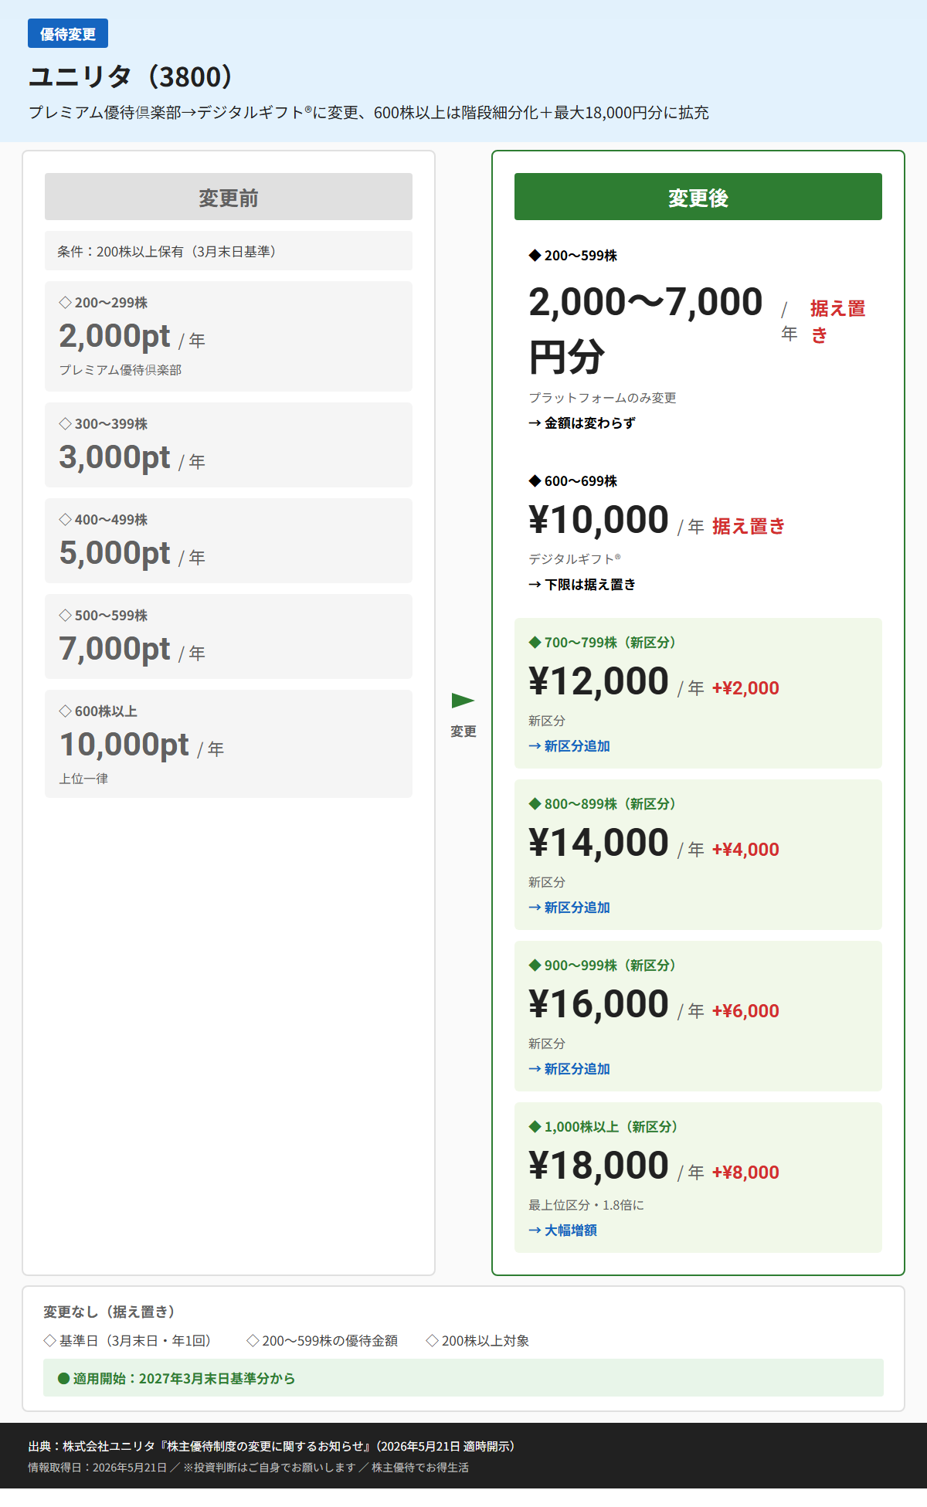Click the 400〜499株 tier label
This screenshot has height=1507, width=927.
104,520
